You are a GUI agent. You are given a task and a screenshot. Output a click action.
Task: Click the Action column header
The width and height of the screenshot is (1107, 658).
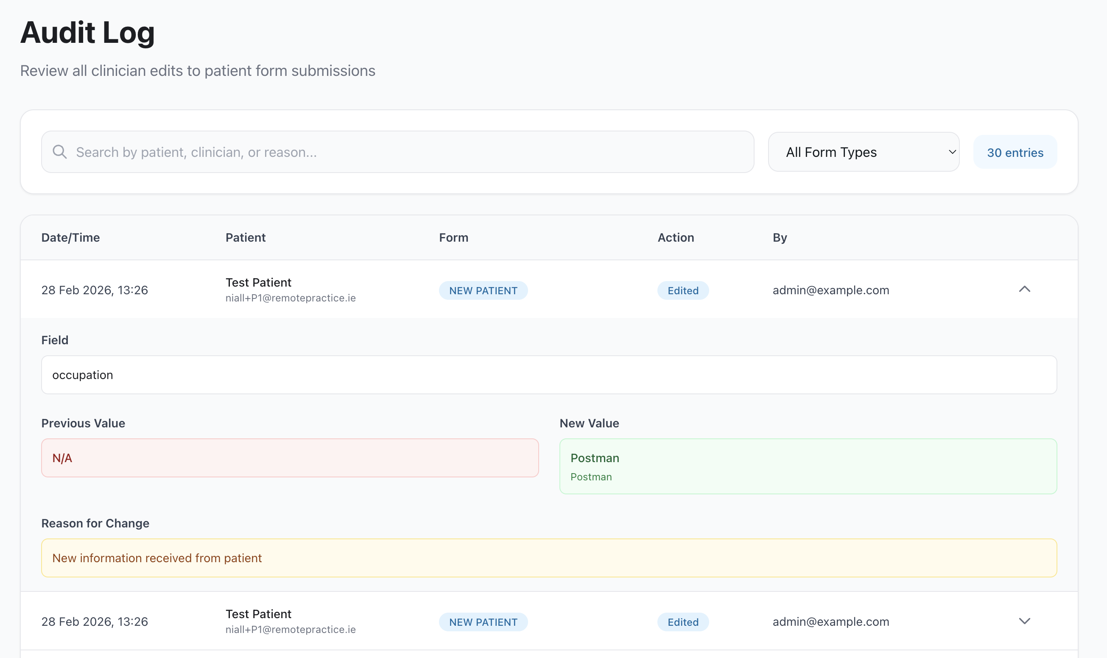(675, 238)
